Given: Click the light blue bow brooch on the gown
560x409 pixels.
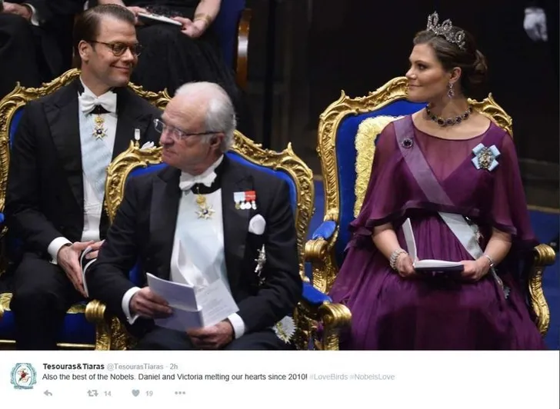Looking at the screenshot, I should [x=485, y=157].
